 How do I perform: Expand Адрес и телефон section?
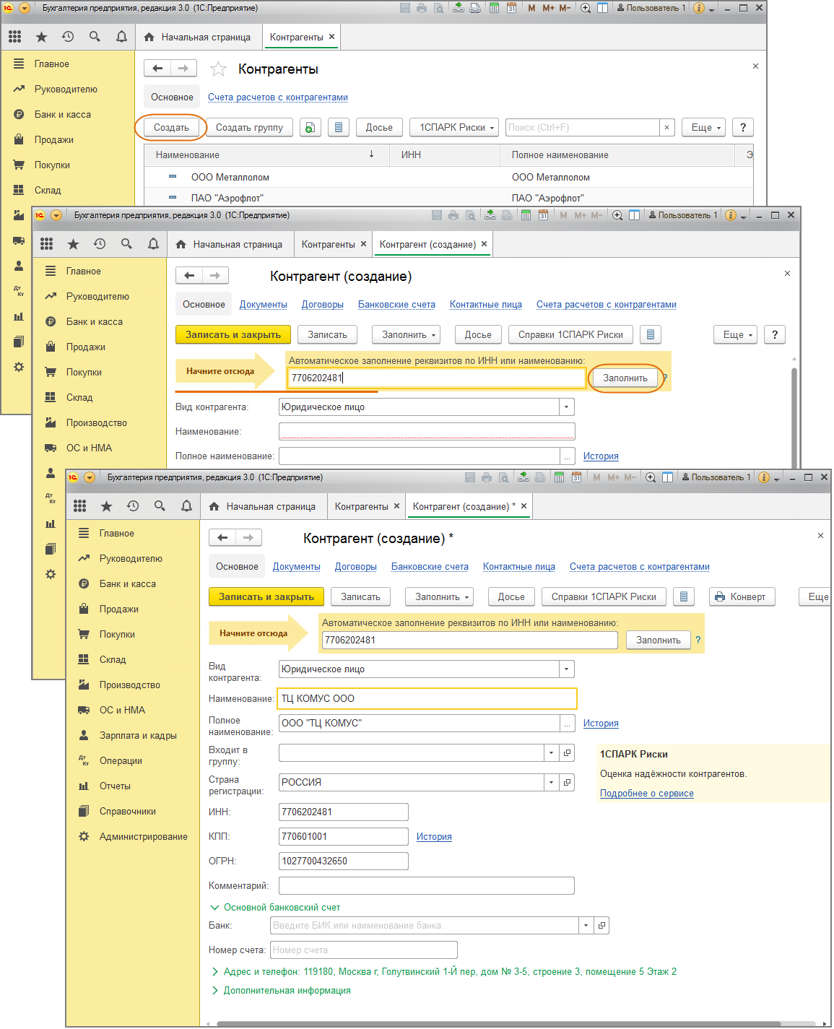(214, 972)
